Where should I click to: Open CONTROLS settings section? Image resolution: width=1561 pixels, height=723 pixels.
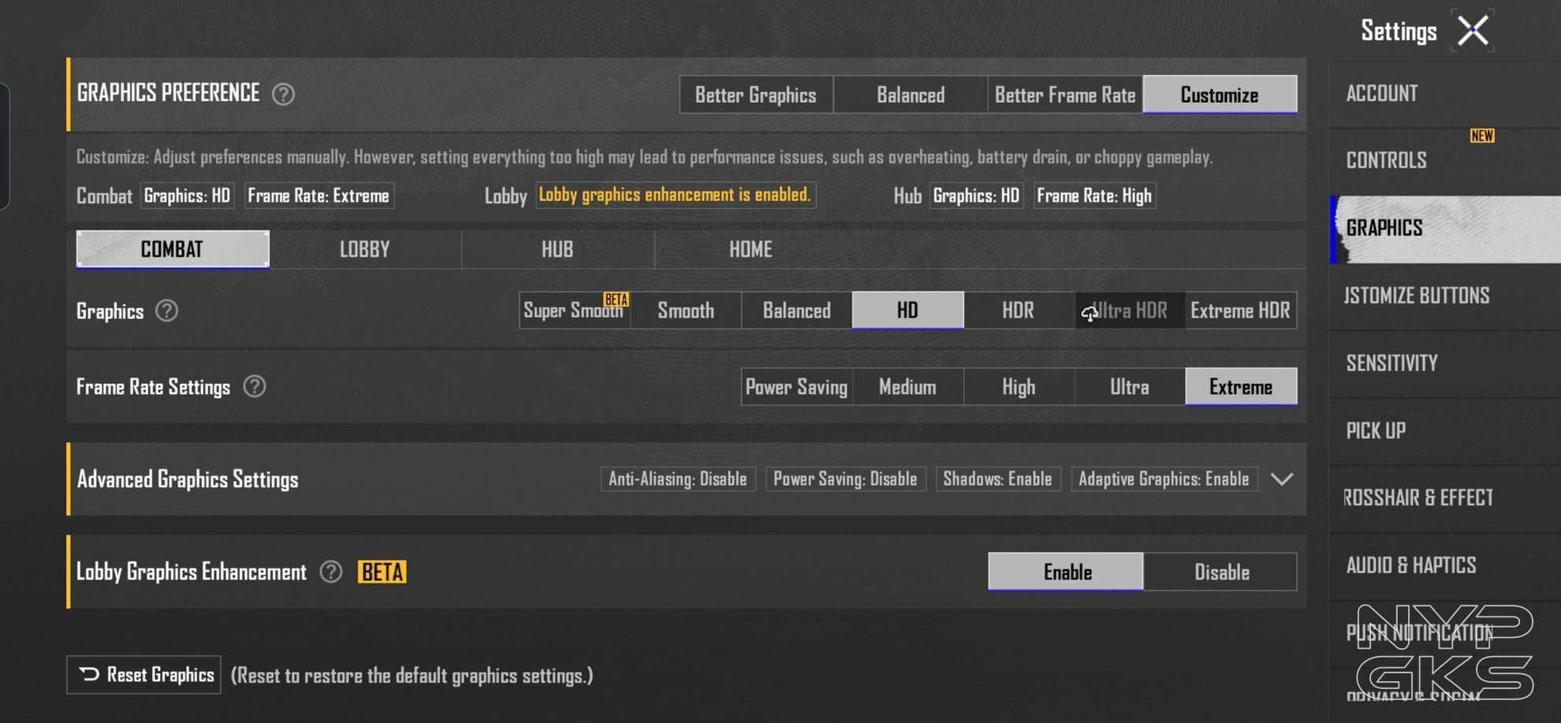[x=1444, y=161]
